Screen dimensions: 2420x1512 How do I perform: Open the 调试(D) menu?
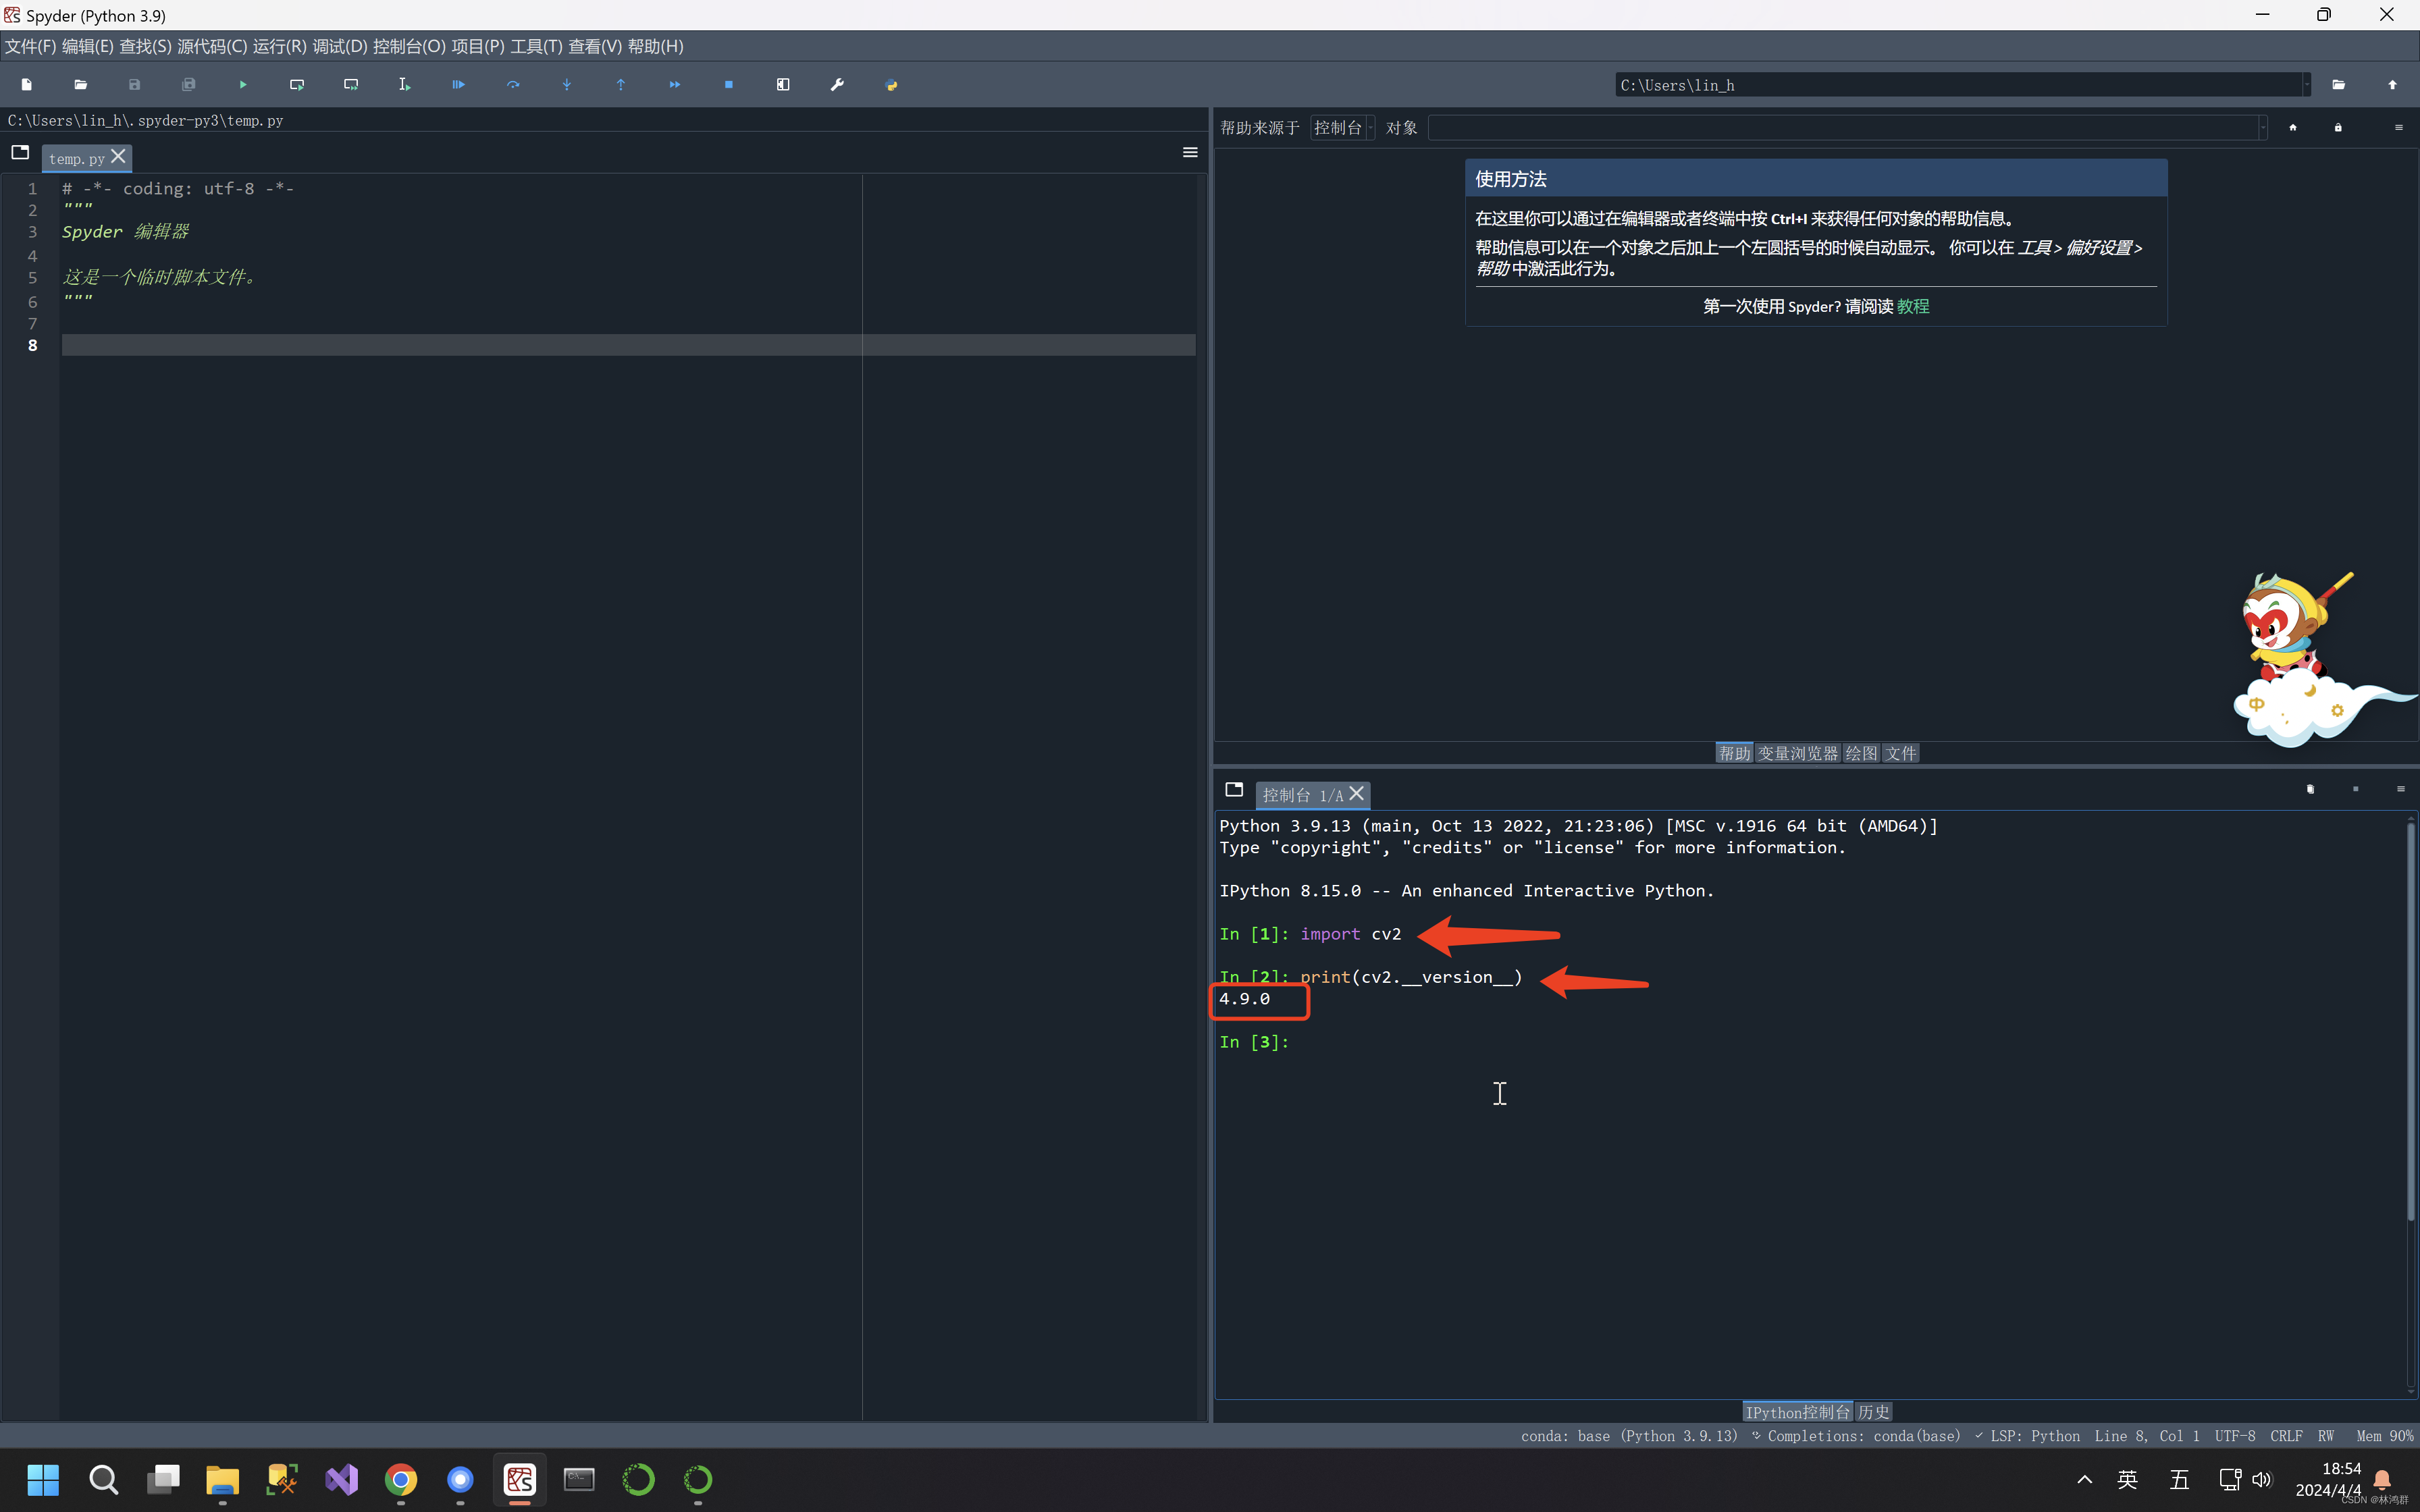339,46
